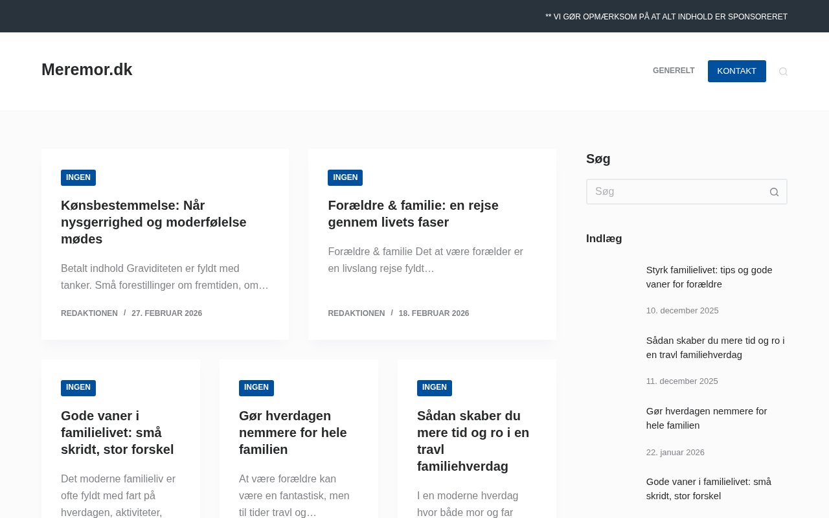Open the Kontakt menu button

click(x=736, y=71)
